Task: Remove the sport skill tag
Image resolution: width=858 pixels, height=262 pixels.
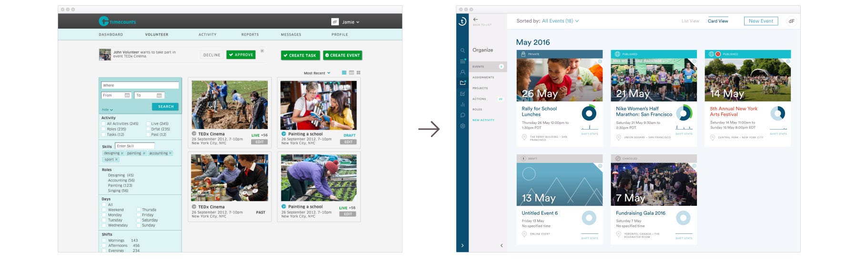Action: [116, 160]
